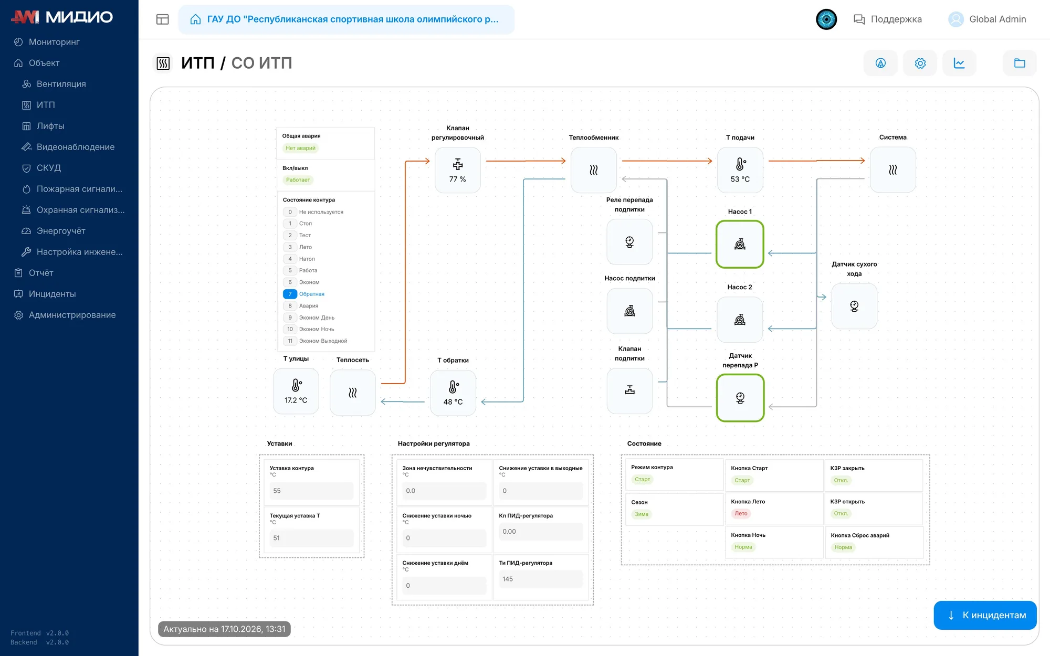The width and height of the screenshot is (1050, 656).
Task: Select state 8 Авария in Состояние контура
Action: pyautogui.click(x=301, y=306)
